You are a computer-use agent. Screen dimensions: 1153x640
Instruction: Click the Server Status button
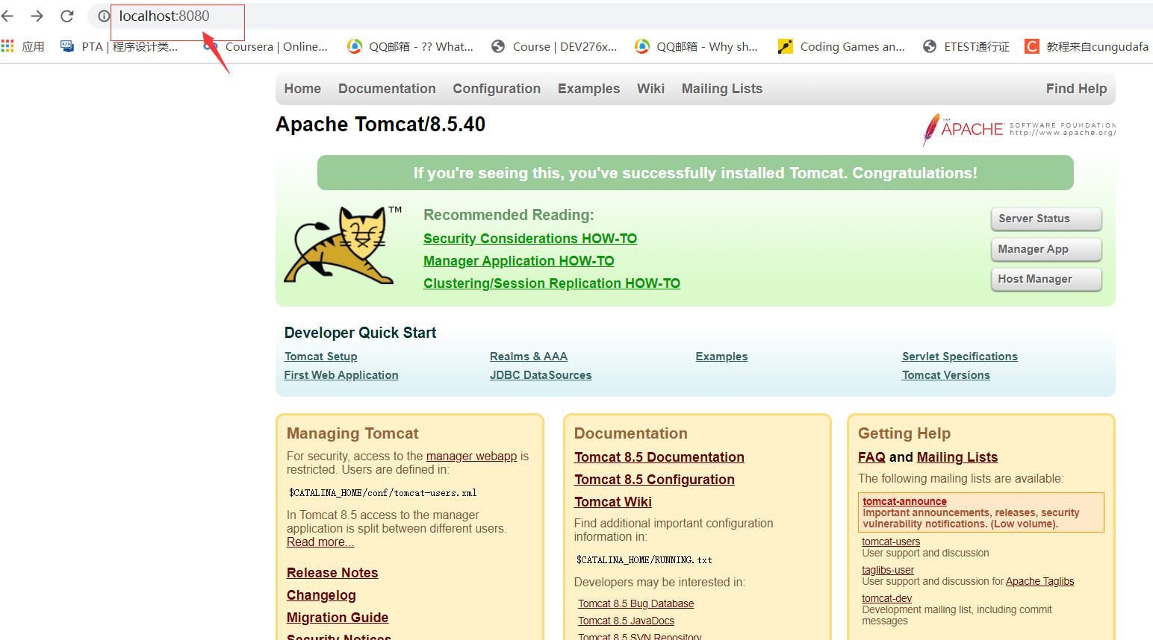1046,219
